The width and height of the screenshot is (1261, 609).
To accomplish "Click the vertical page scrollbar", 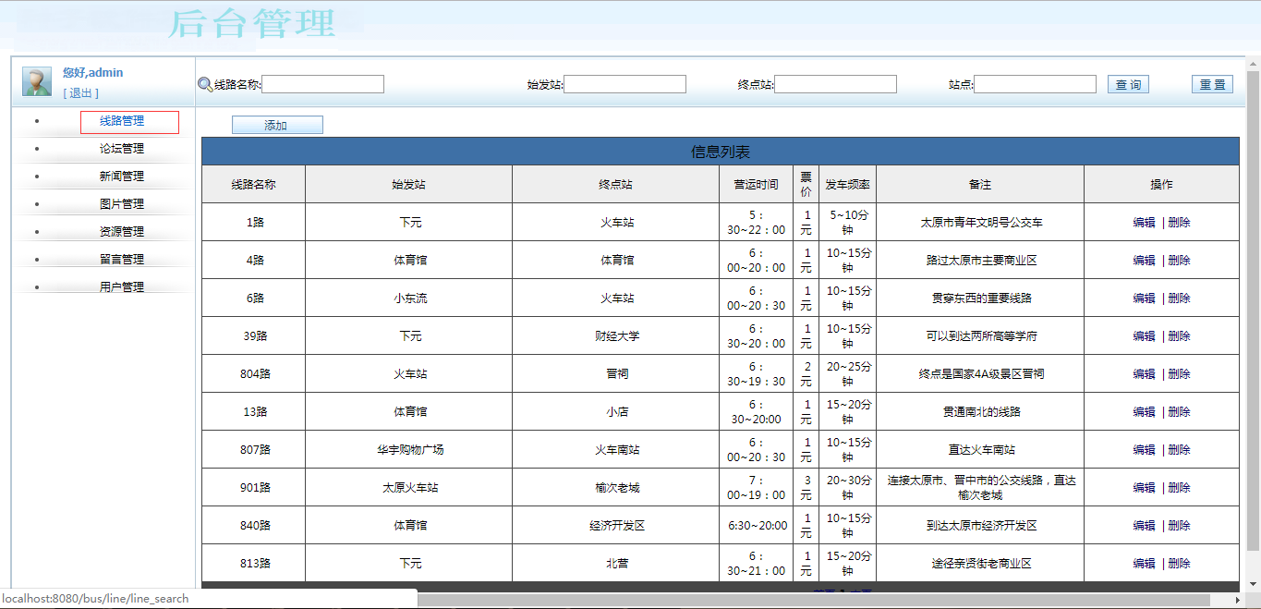I will pyautogui.click(x=1253, y=314).
